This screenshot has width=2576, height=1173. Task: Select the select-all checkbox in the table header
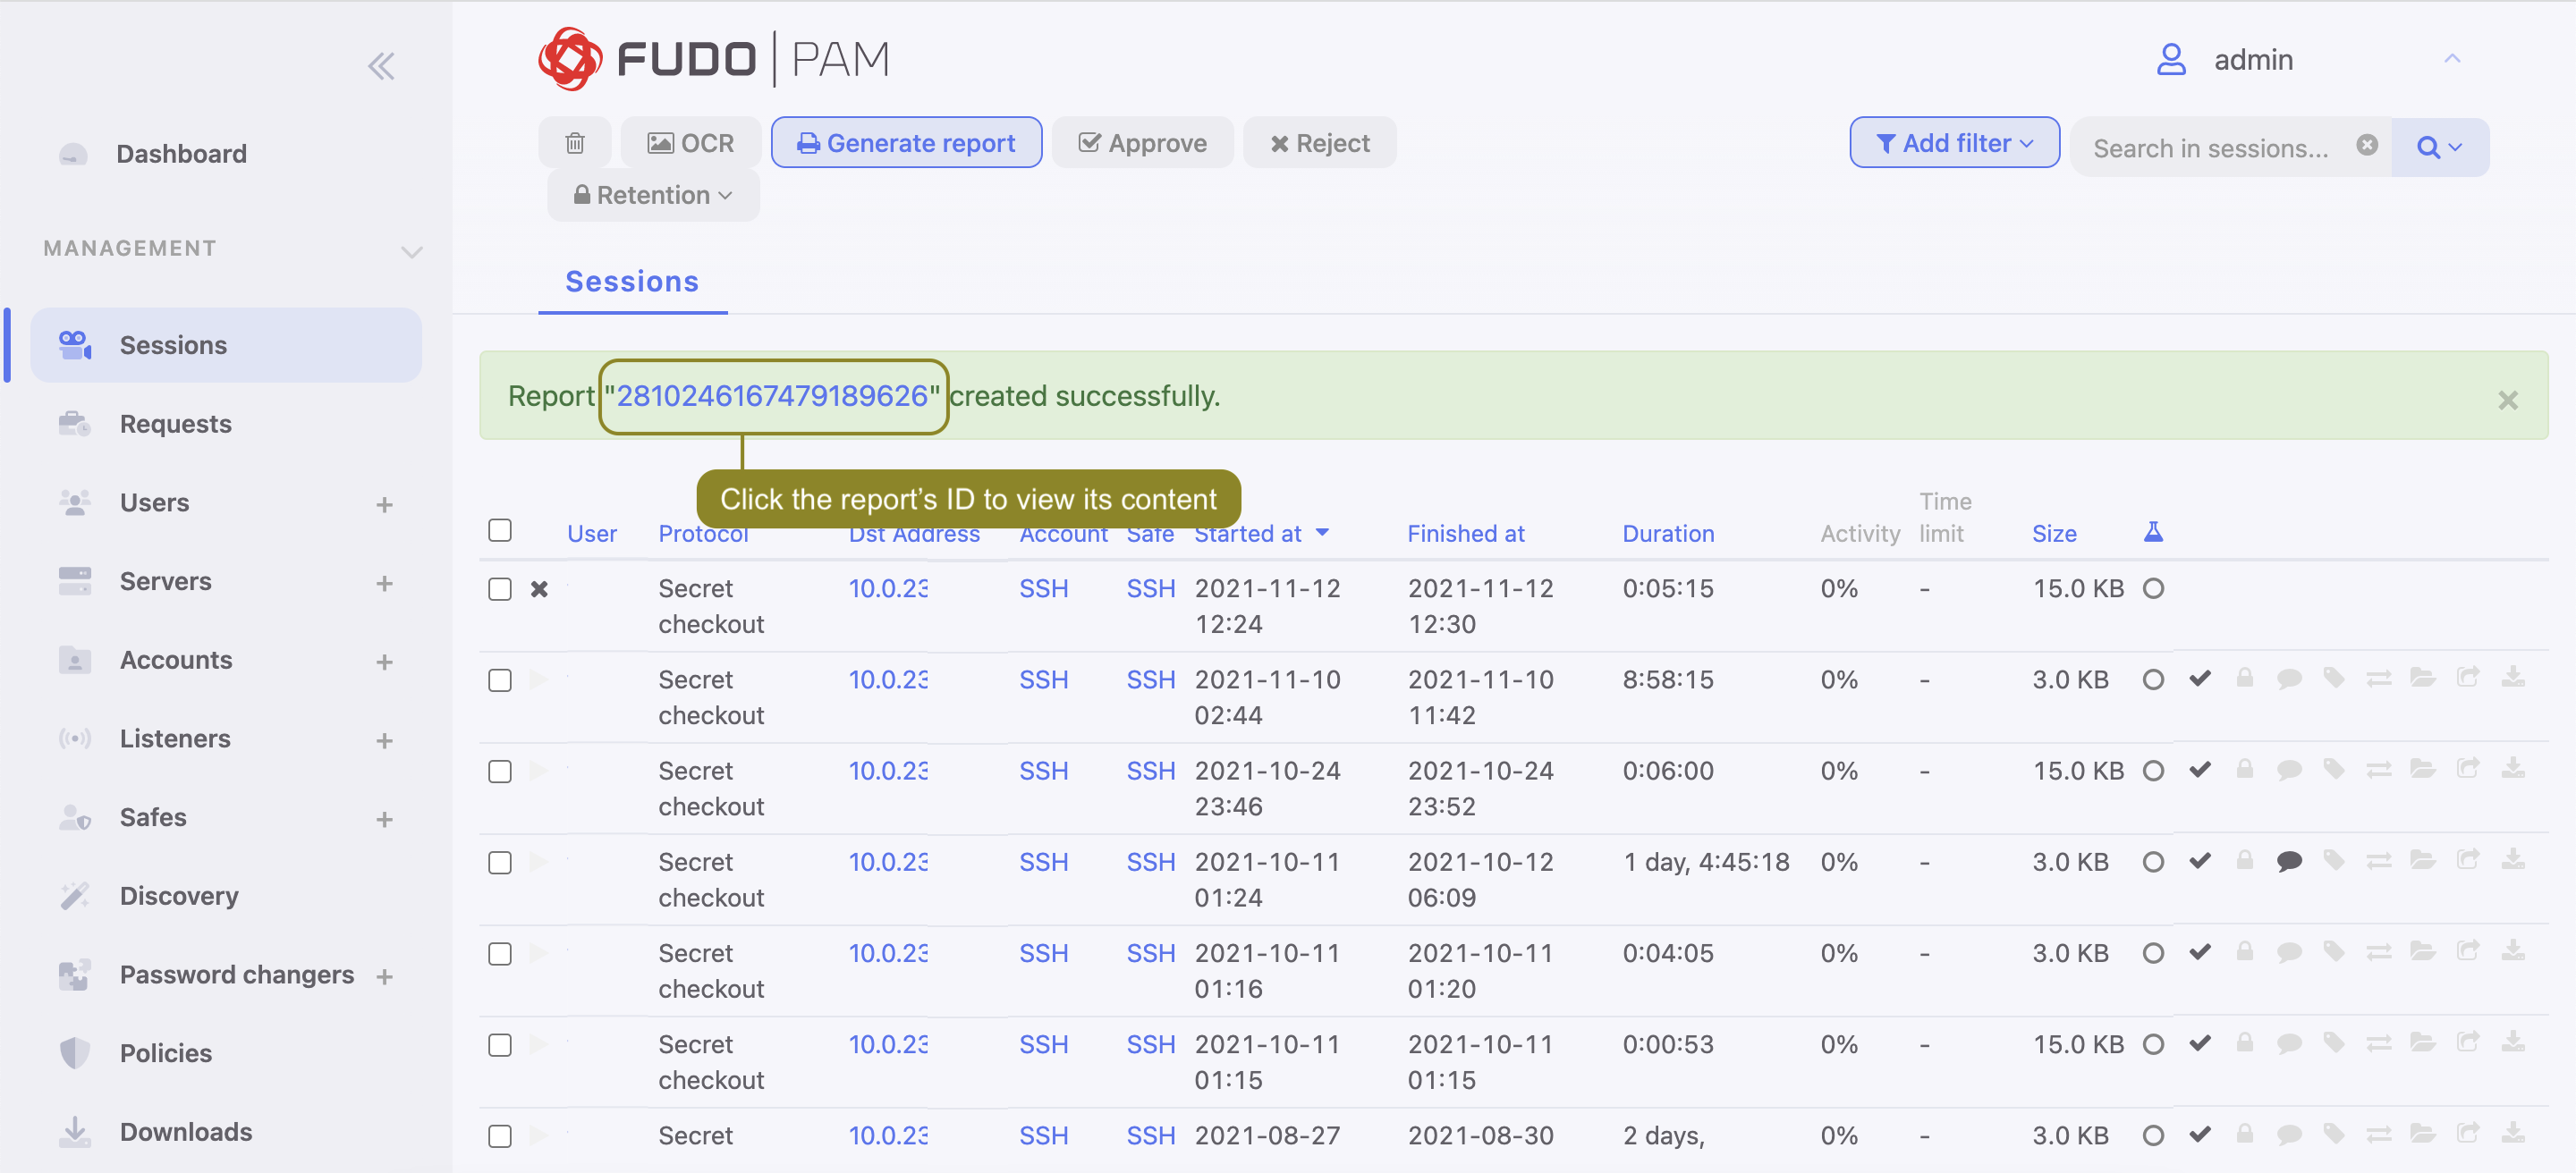click(500, 530)
